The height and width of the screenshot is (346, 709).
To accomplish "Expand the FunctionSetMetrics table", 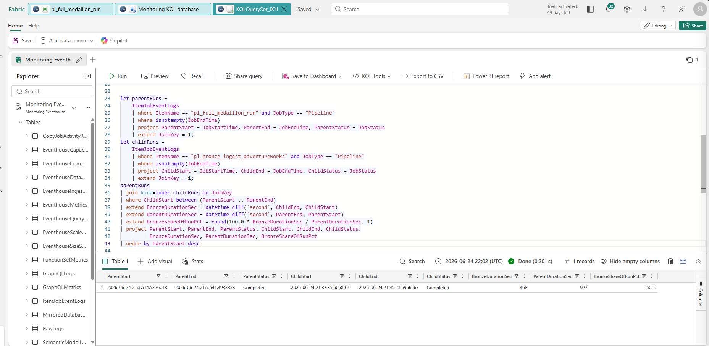I will 27,260.
